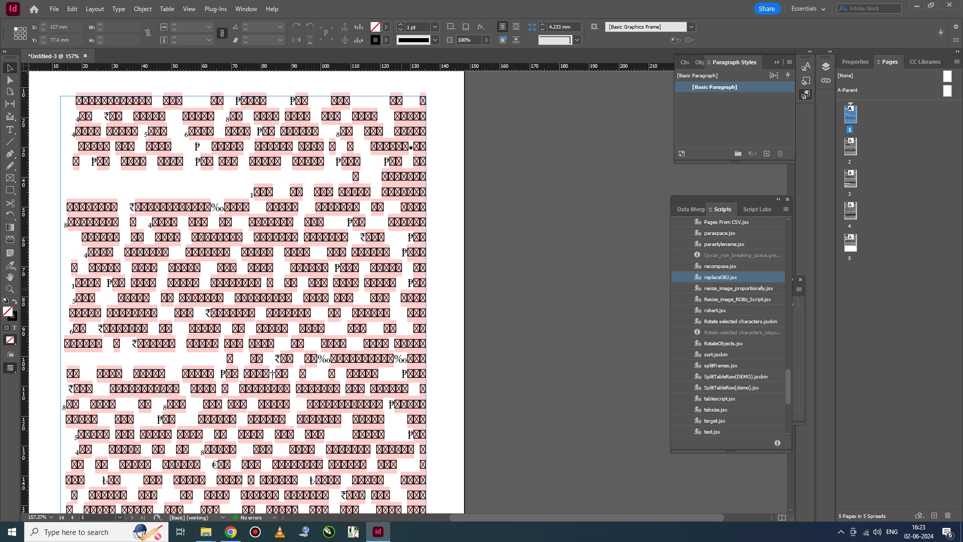
Task: Pick the Hand tool
Action: point(10,277)
